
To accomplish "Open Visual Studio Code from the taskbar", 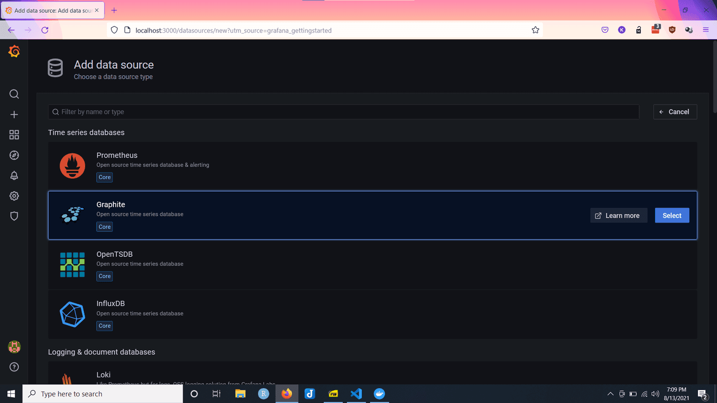I will 356,394.
